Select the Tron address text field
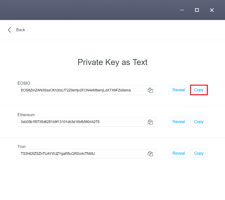225x200 pixels. 87,154
